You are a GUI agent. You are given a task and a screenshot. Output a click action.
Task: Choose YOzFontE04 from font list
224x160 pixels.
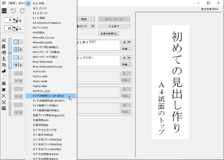(51, 86)
